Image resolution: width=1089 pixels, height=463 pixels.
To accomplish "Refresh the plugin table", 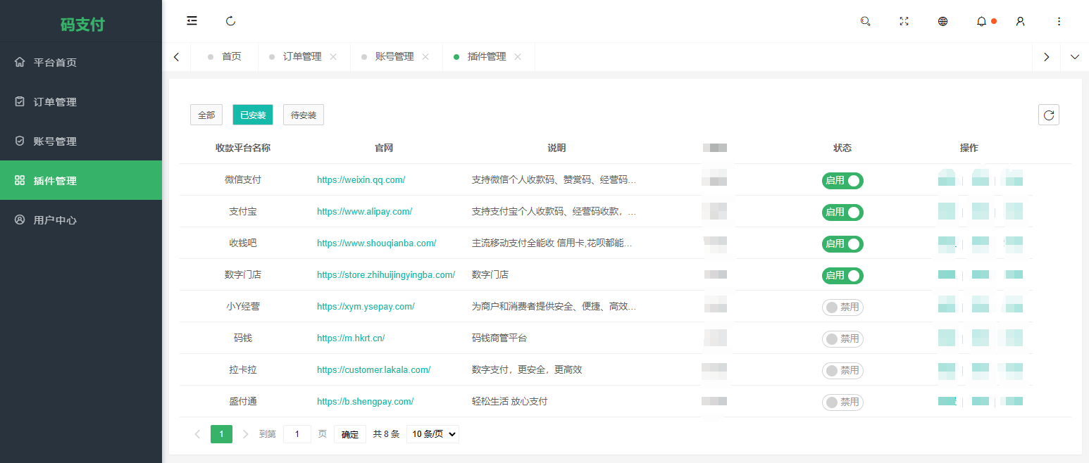I will coord(1048,115).
